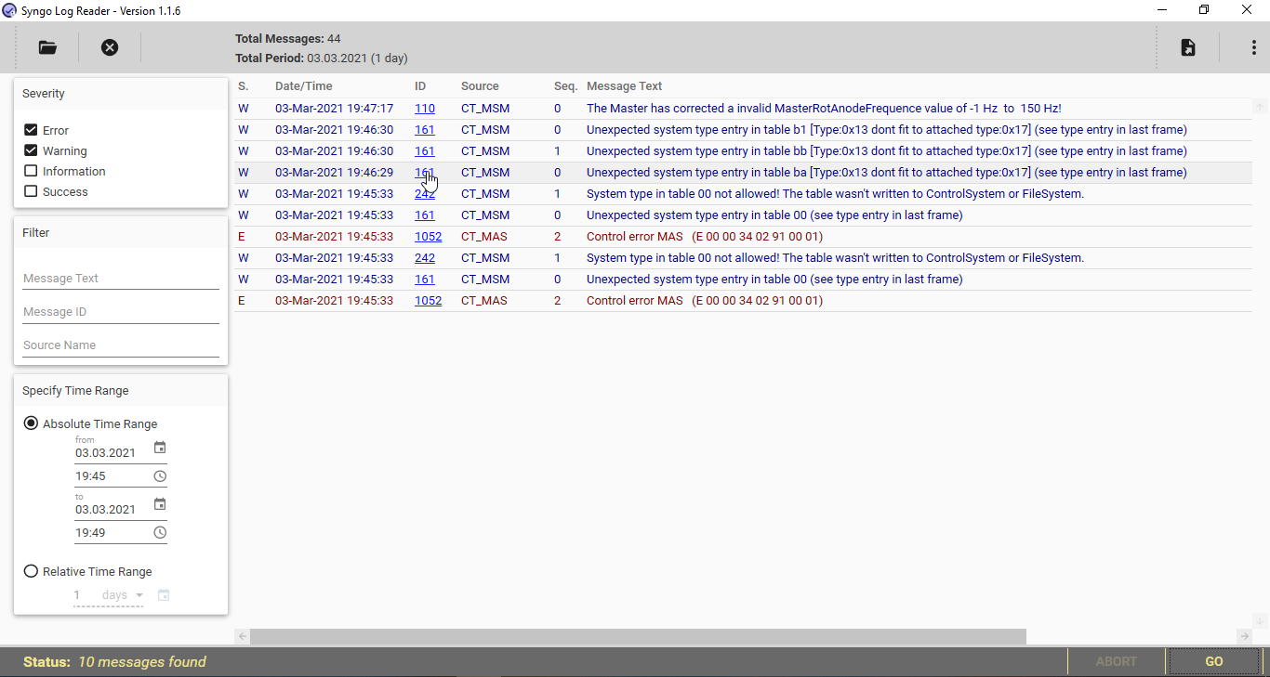Select 'table ba' unexpected system type message
This screenshot has width=1270, height=677.
click(x=886, y=173)
